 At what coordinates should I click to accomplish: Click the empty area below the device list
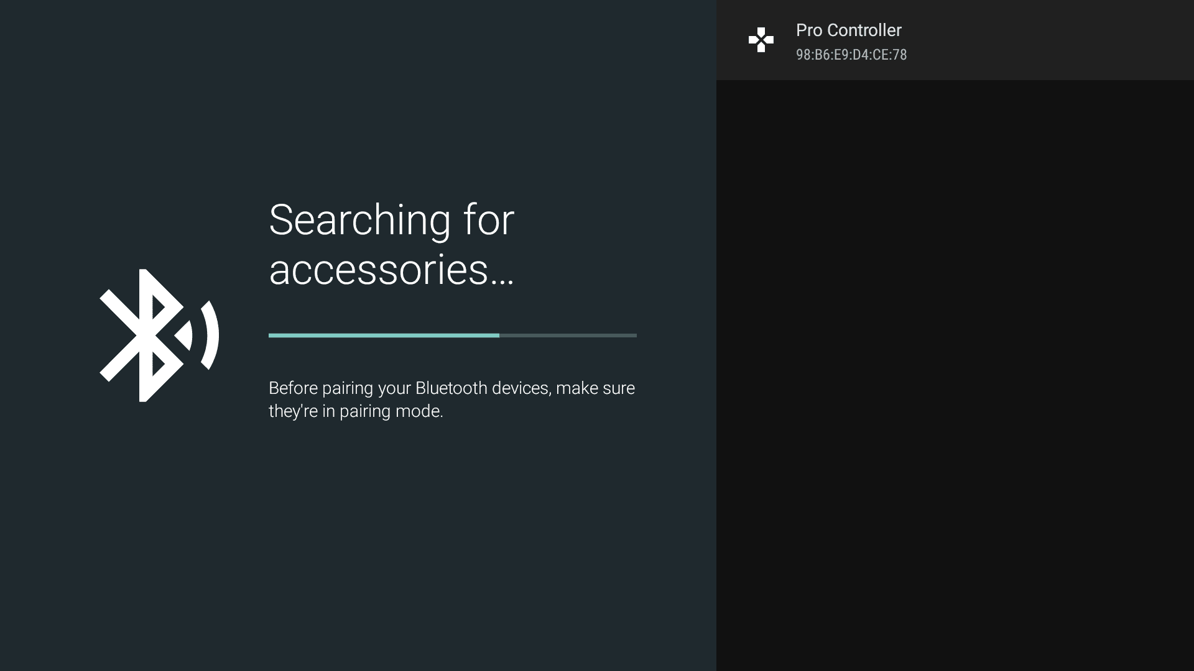955,373
